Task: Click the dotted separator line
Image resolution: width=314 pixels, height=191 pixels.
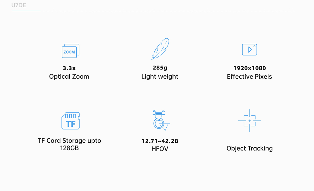Action: (x=168, y=11)
